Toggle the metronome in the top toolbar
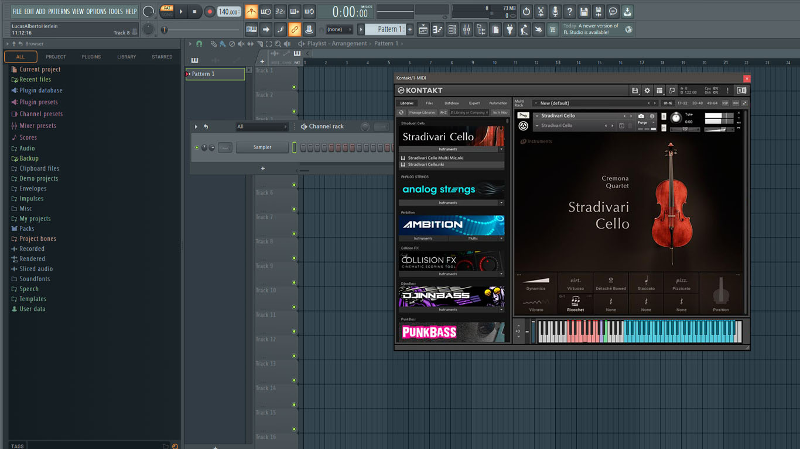Screen dimensions: 800x449 tap(251, 12)
